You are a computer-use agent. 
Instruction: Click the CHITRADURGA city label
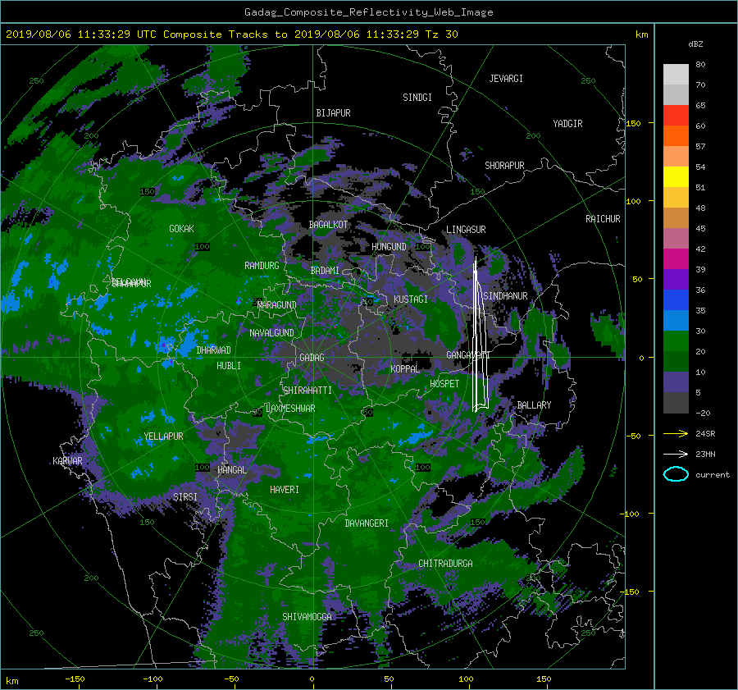pos(445,564)
